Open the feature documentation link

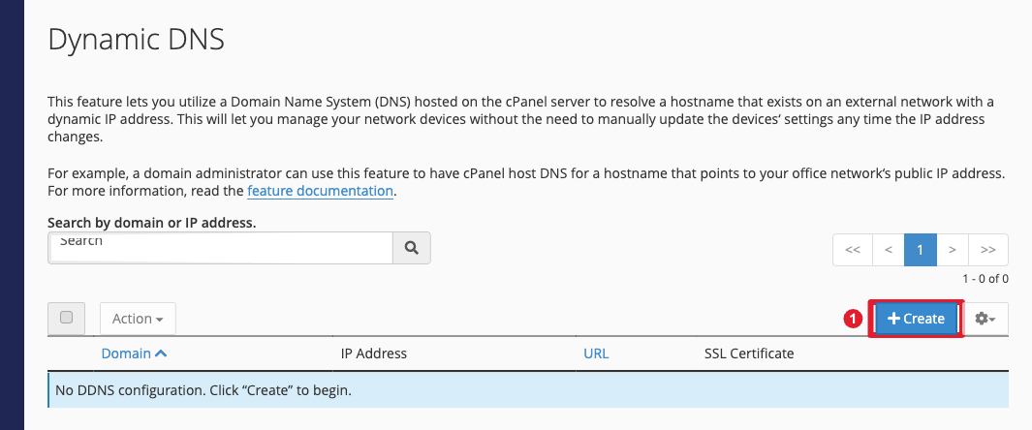320,192
